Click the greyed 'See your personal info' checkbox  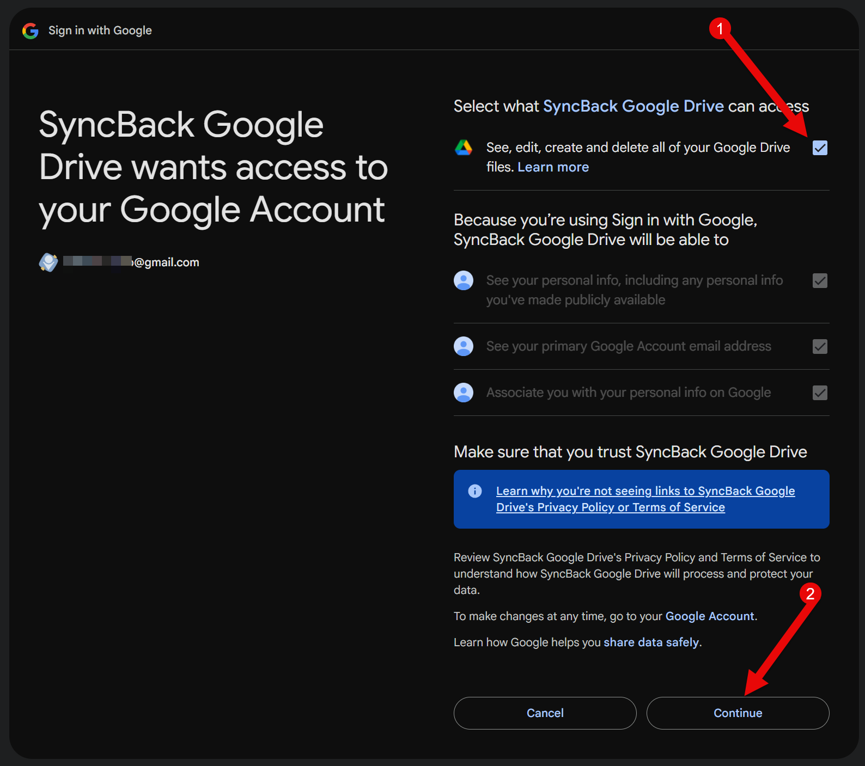(820, 280)
